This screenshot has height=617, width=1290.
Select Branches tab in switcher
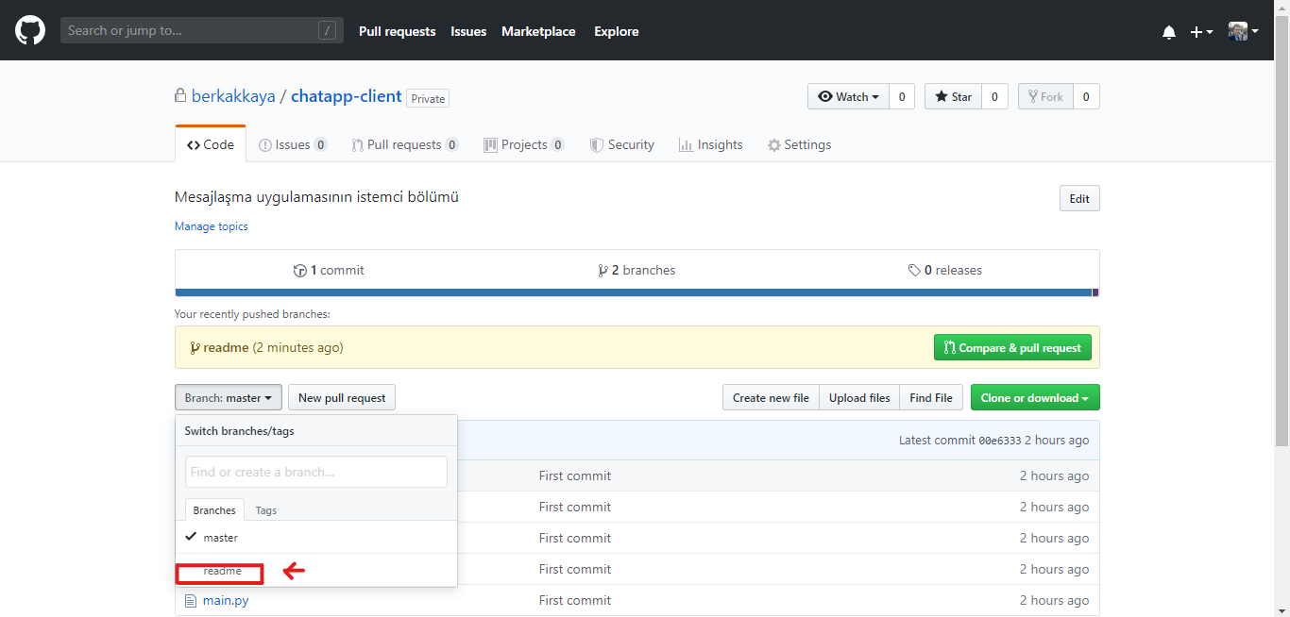[214, 509]
